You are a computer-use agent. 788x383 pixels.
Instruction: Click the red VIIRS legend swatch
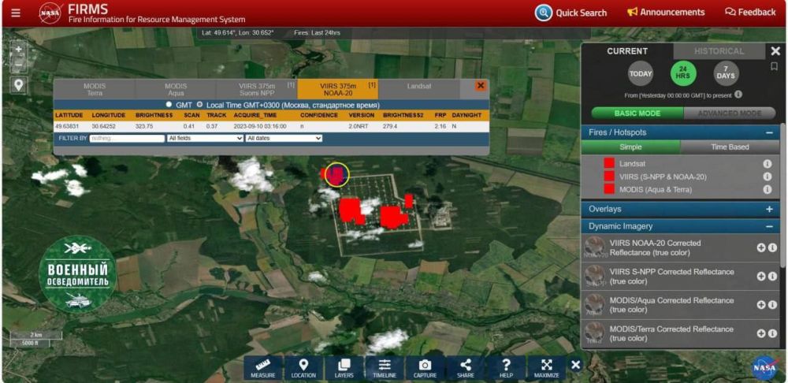click(x=609, y=177)
